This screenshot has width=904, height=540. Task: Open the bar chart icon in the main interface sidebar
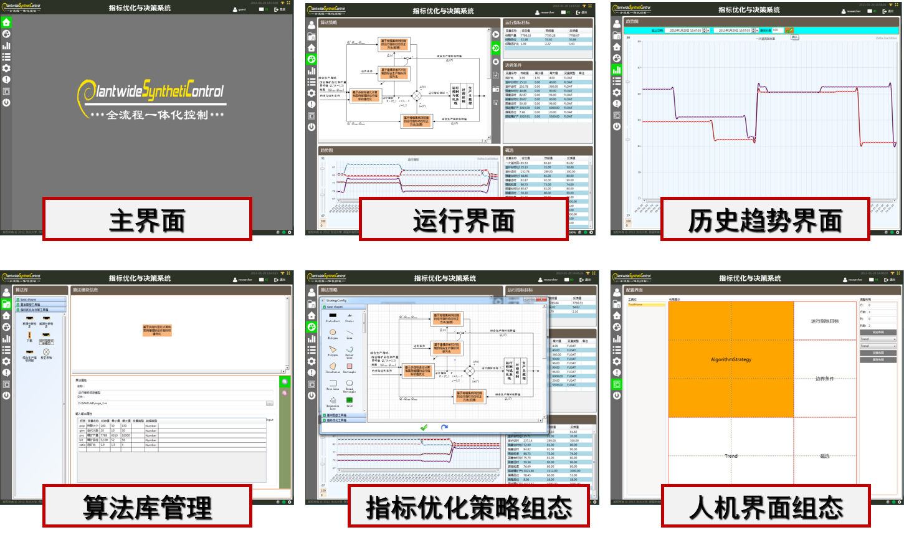coord(6,45)
